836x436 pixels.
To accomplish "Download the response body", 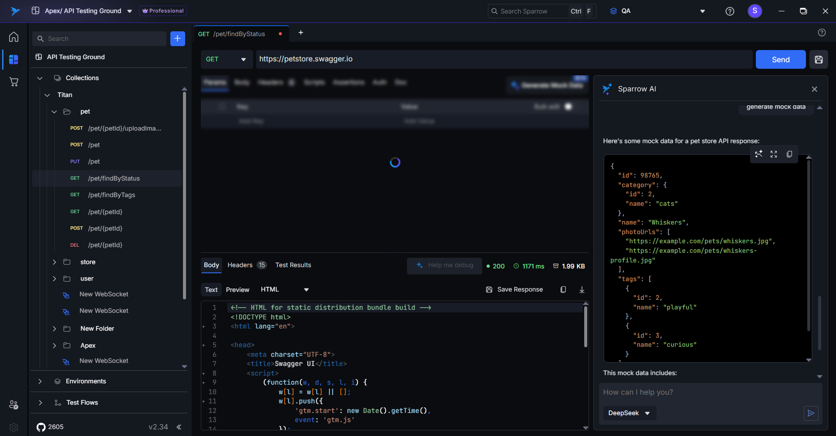I will pos(582,290).
